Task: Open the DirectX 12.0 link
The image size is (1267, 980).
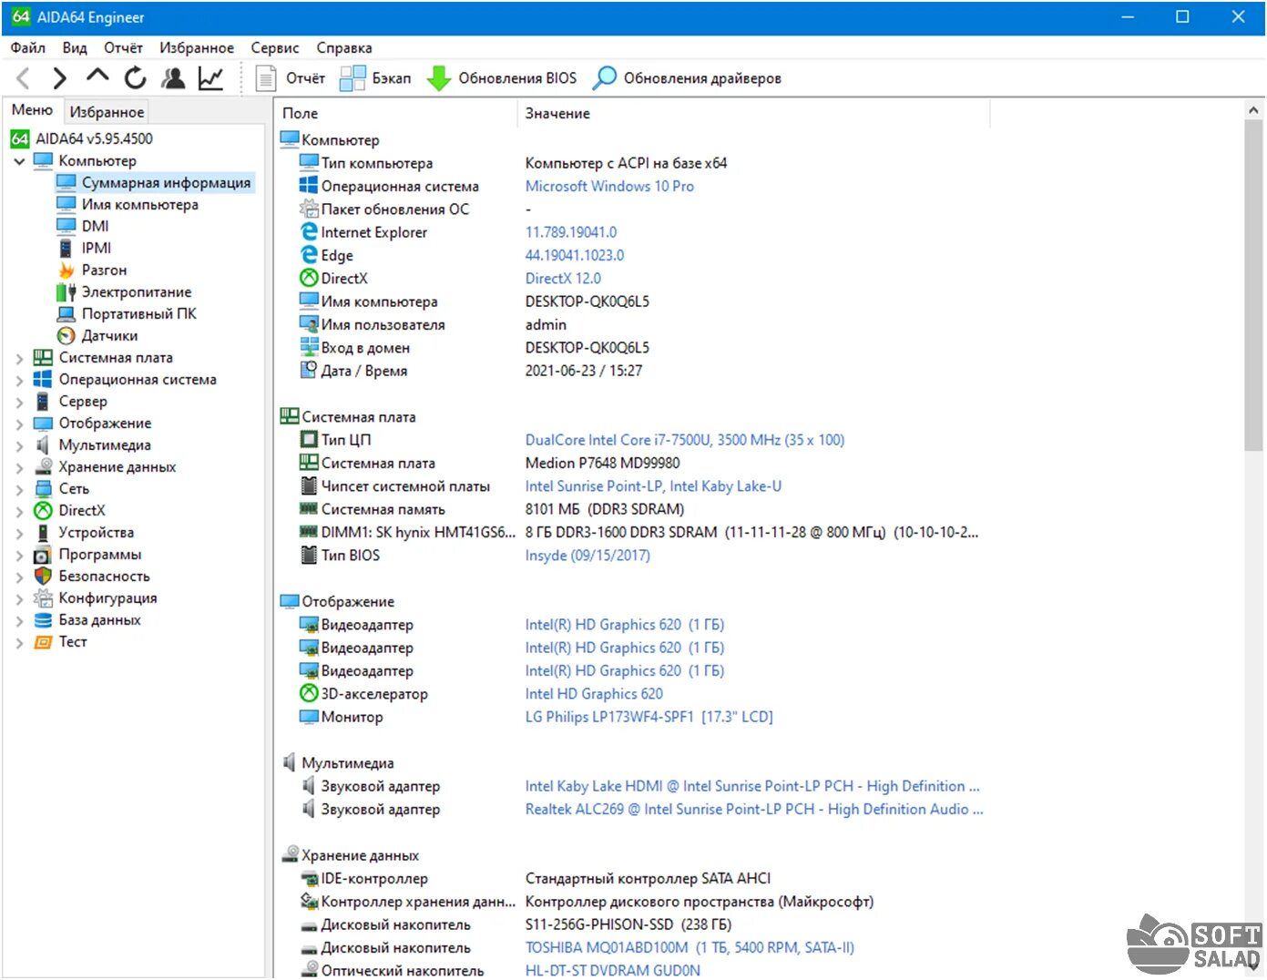Action: (563, 279)
